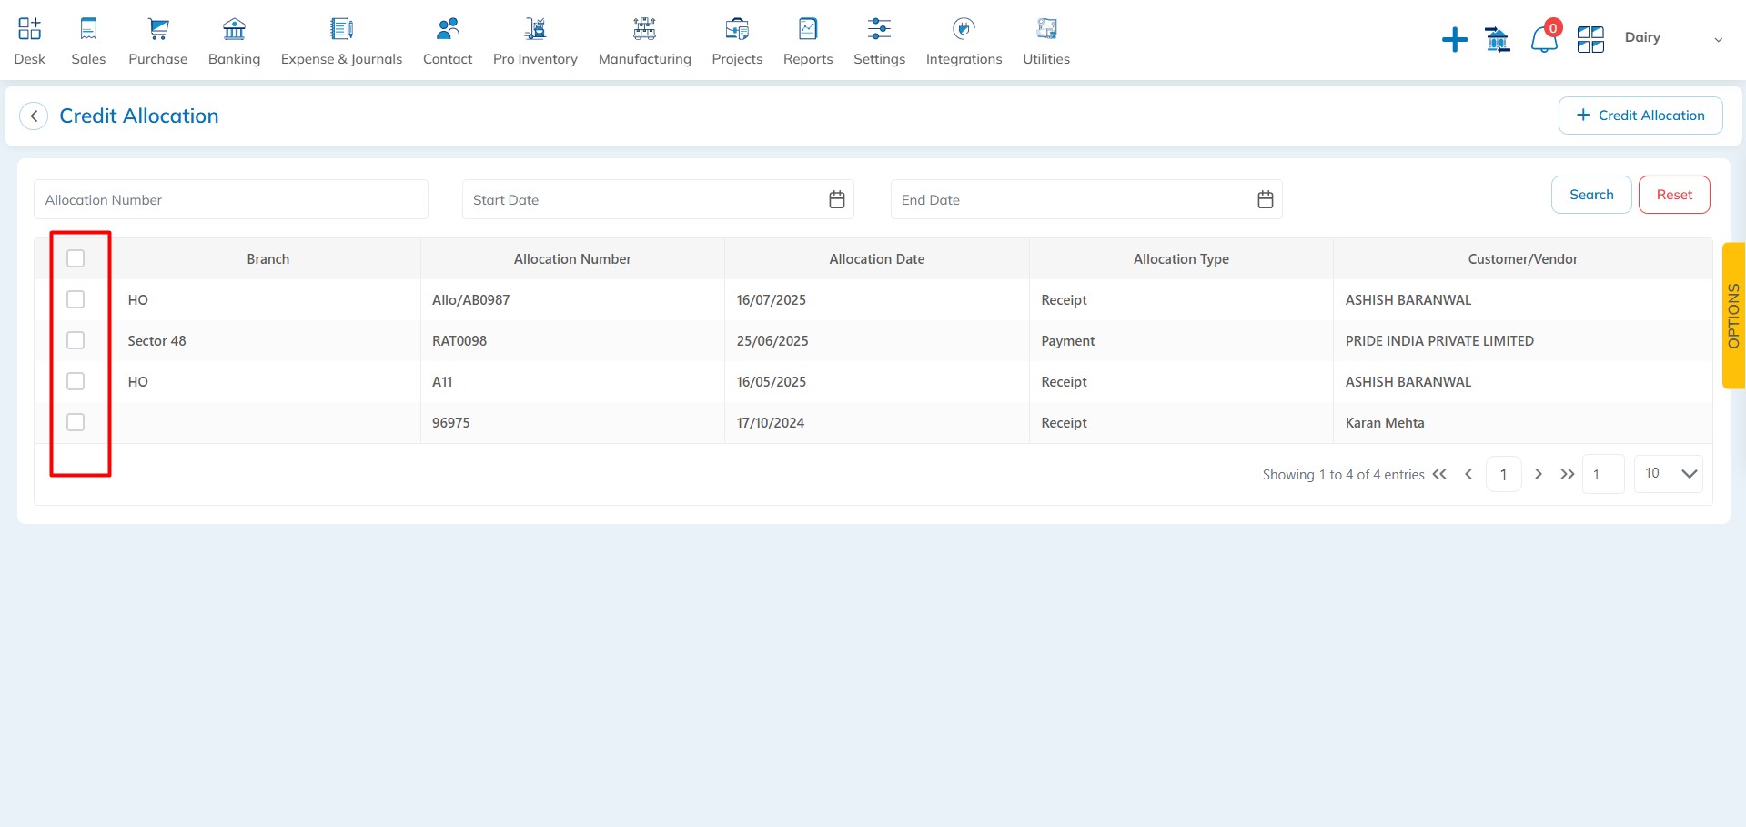This screenshot has height=827, width=1746.
Task: Click the Reset button
Action: [x=1674, y=195]
